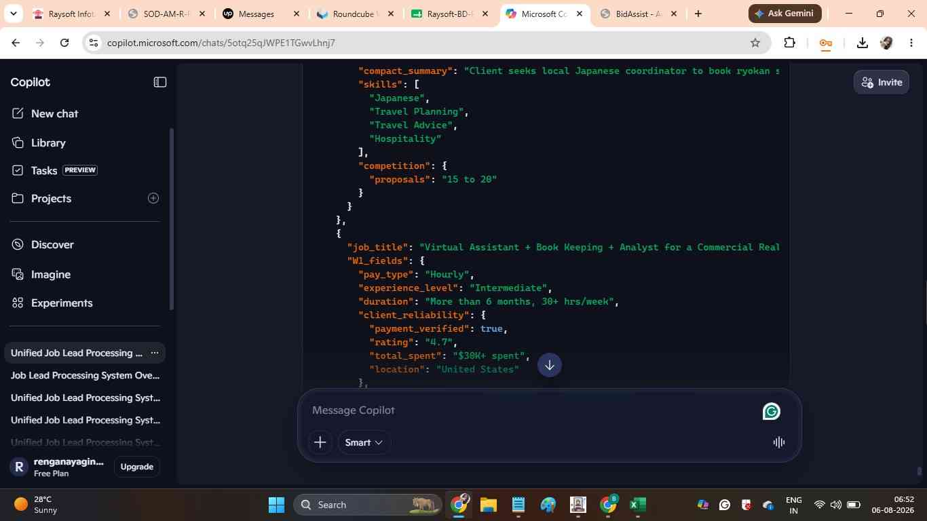Open the Experiments page
Viewport: 927px width, 521px height.
click(52, 303)
